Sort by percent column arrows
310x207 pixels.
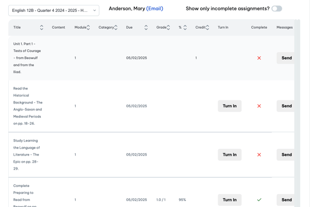[x=185, y=28]
